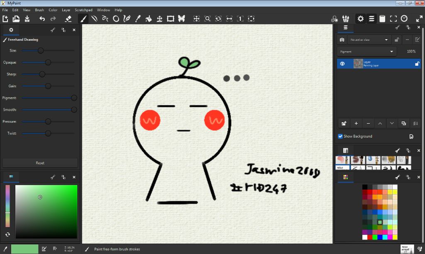Select the Rotate view tool
The image size is (425, 254).
coord(218,19)
